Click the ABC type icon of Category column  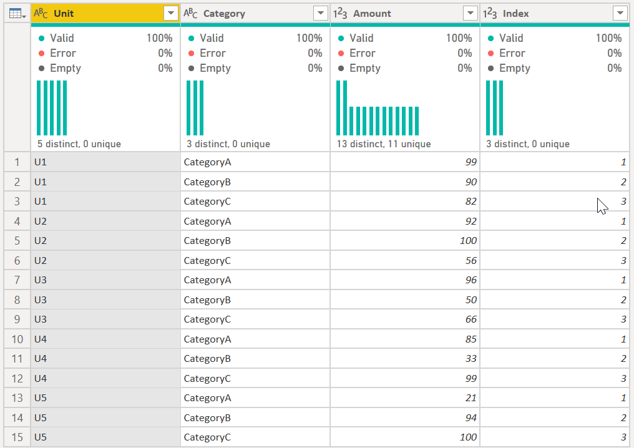tap(190, 13)
